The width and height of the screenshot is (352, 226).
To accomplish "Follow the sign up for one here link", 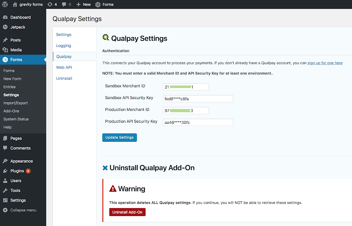I will [x=325, y=63].
